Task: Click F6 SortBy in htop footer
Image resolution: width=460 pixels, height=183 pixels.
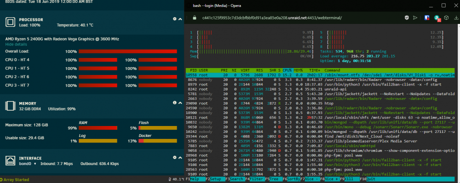Action: coord(292,179)
